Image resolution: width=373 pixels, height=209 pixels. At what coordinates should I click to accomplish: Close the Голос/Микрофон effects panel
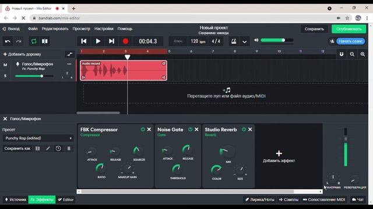pos(5,118)
